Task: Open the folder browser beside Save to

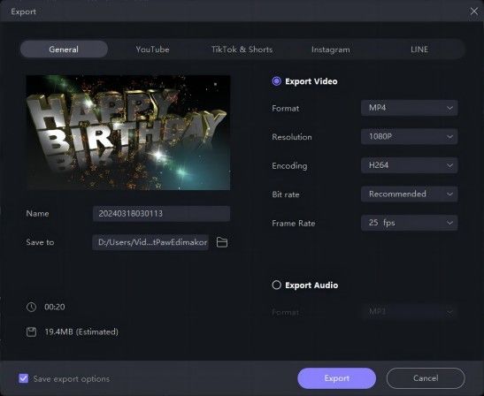Action: [x=222, y=242]
